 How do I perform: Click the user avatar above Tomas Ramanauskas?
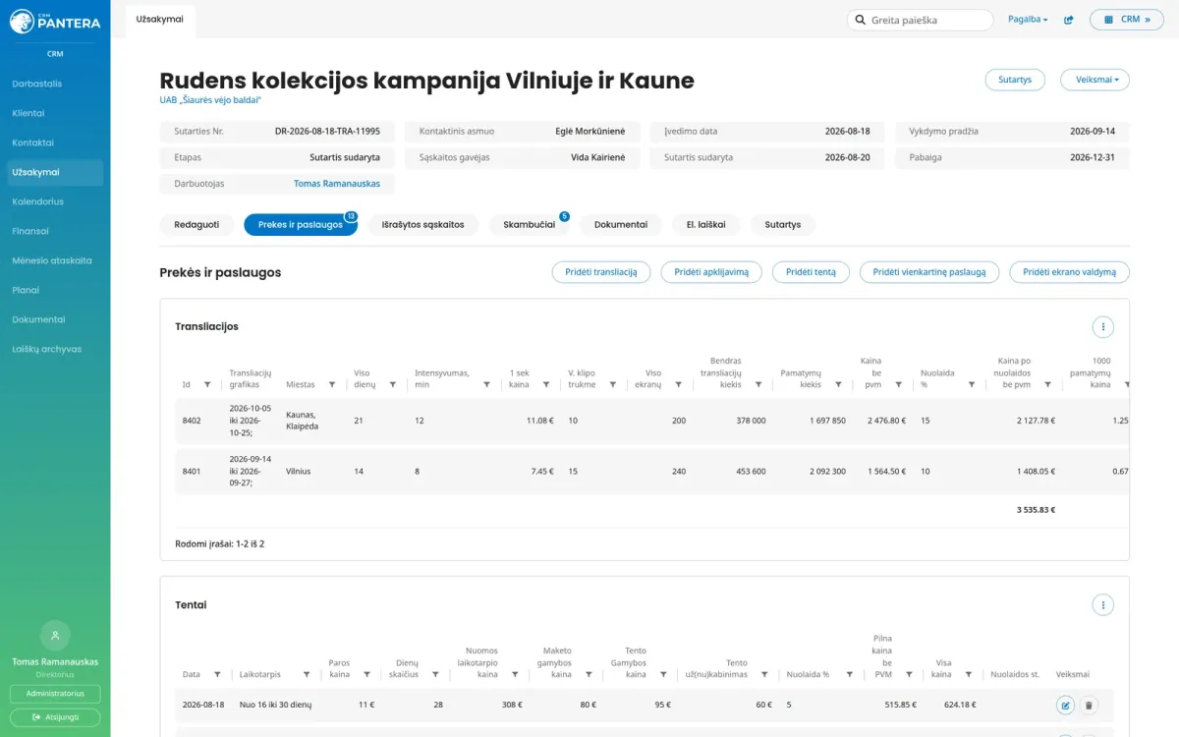(55, 634)
